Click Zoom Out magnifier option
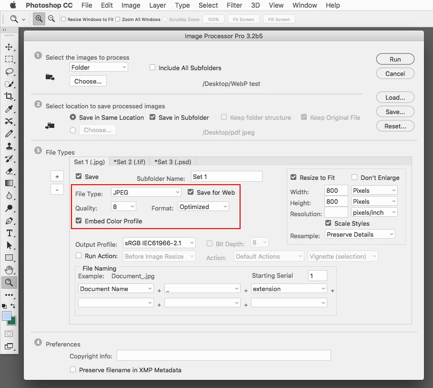Viewport: 433px width, 388px height. click(x=51, y=19)
